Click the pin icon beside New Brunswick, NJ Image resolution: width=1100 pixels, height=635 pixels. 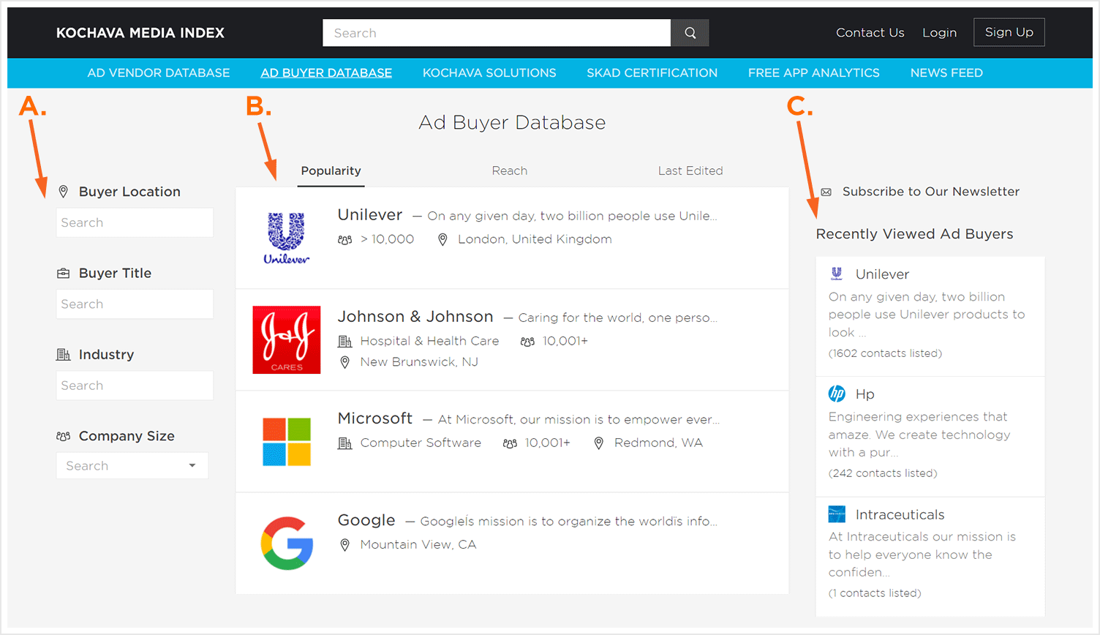[345, 362]
